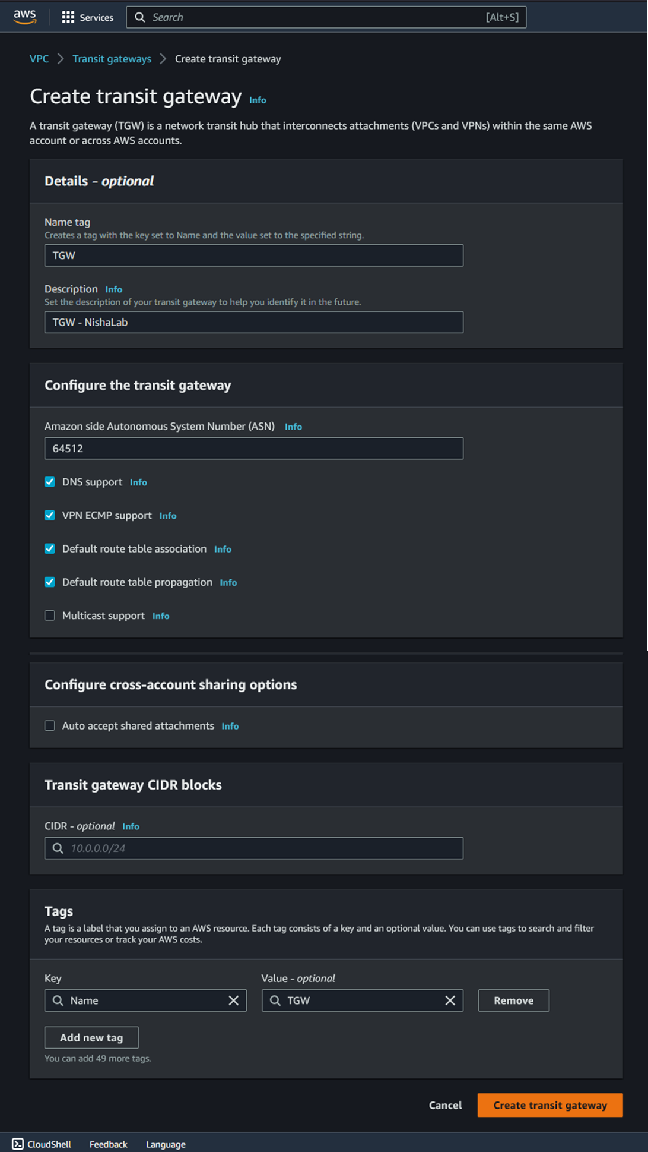The image size is (648, 1152).
Task: Navigate to VPC breadcrumb
Action: coord(39,59)
